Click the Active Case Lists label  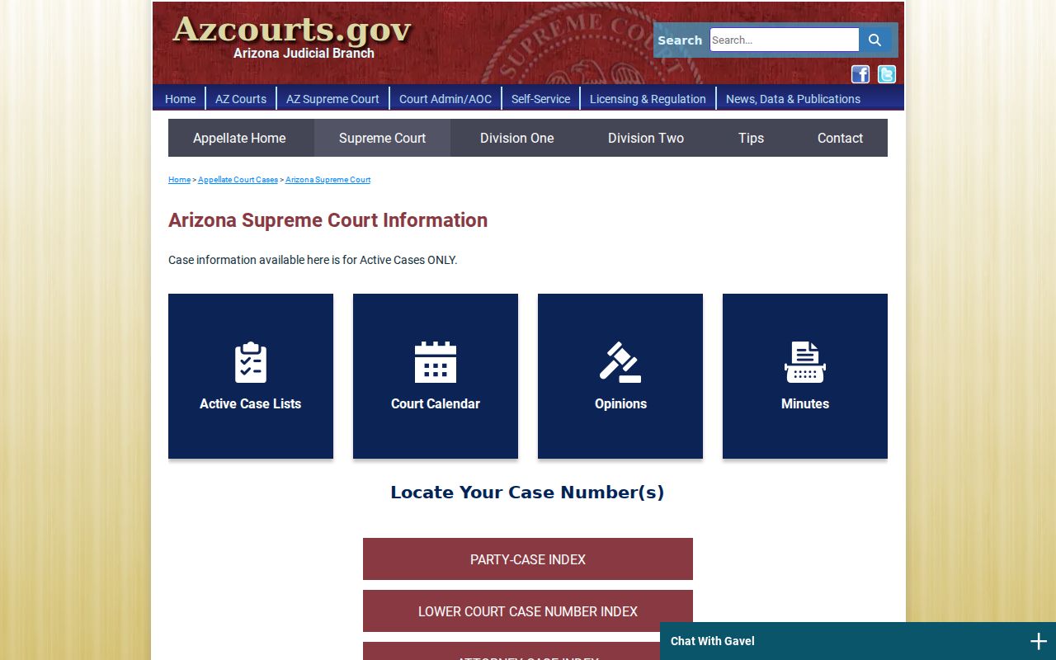pyautogui.click(x=251, y=403)
